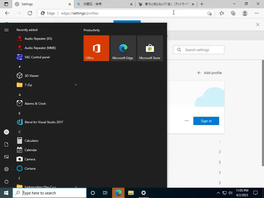Click the taskbar search box
Image resolution: width=264 pixels, height=198 pixels.
[49, 193]
